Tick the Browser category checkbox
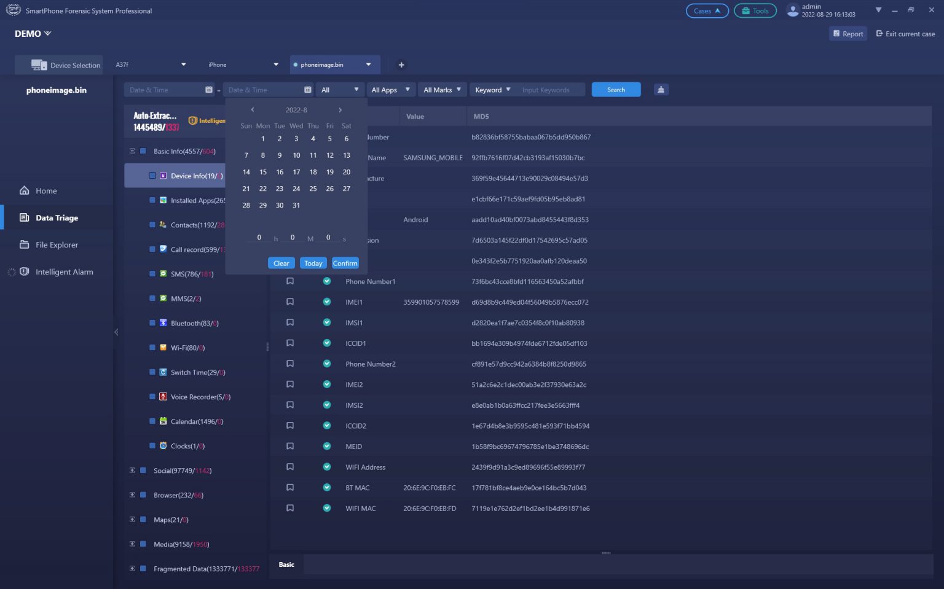 point(143,495)
